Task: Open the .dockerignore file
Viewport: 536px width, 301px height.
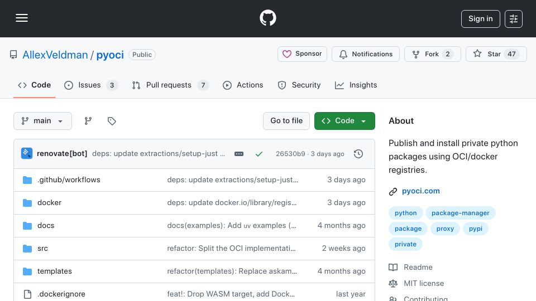Action: (x=61, y=294)
